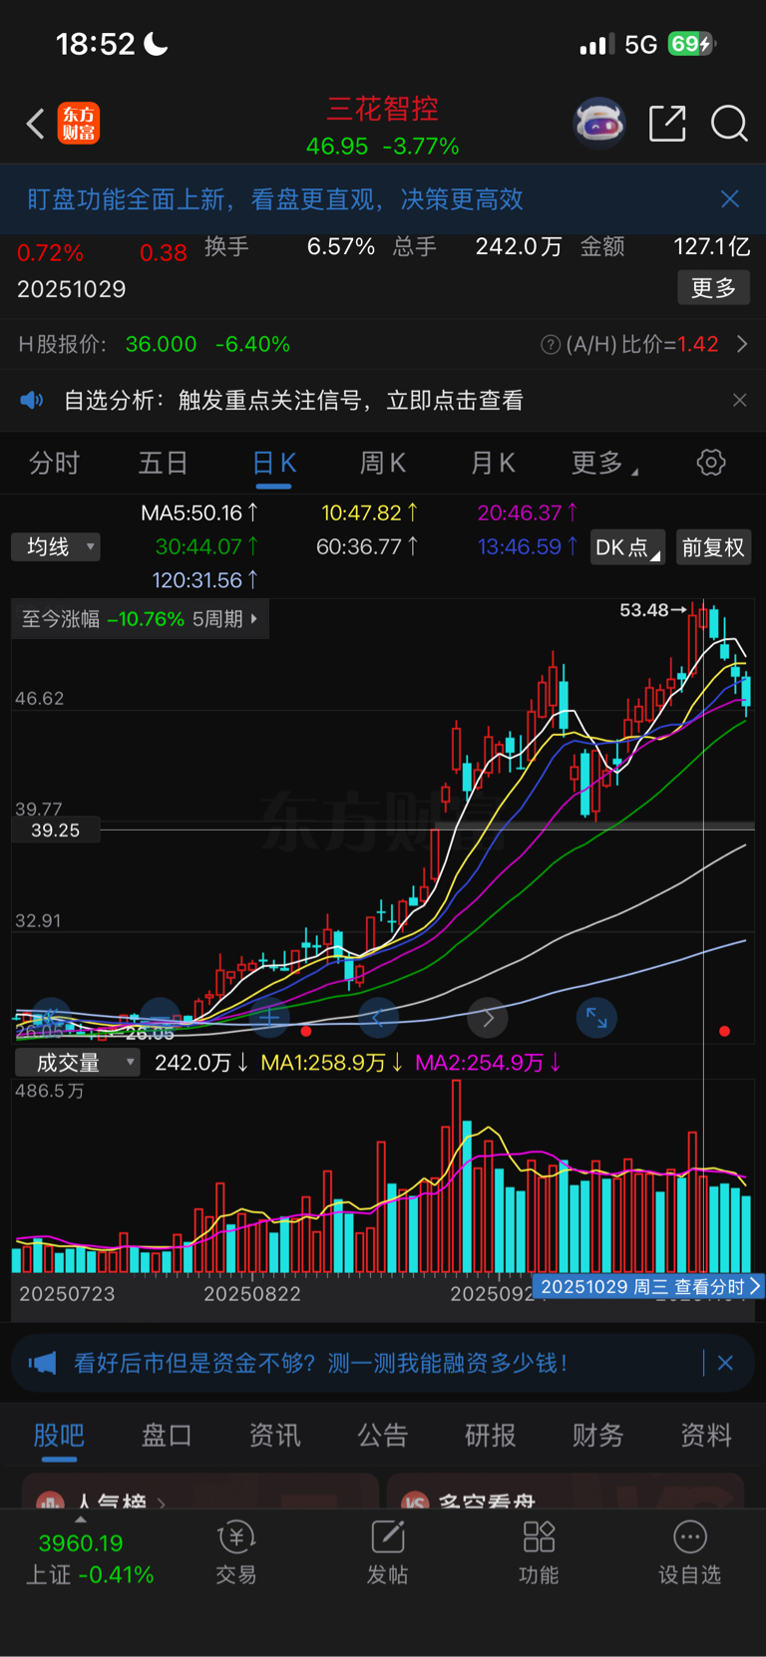766x1657 pixels.
Task: Tap the back arrow icon
Action: tap(35, 125)
